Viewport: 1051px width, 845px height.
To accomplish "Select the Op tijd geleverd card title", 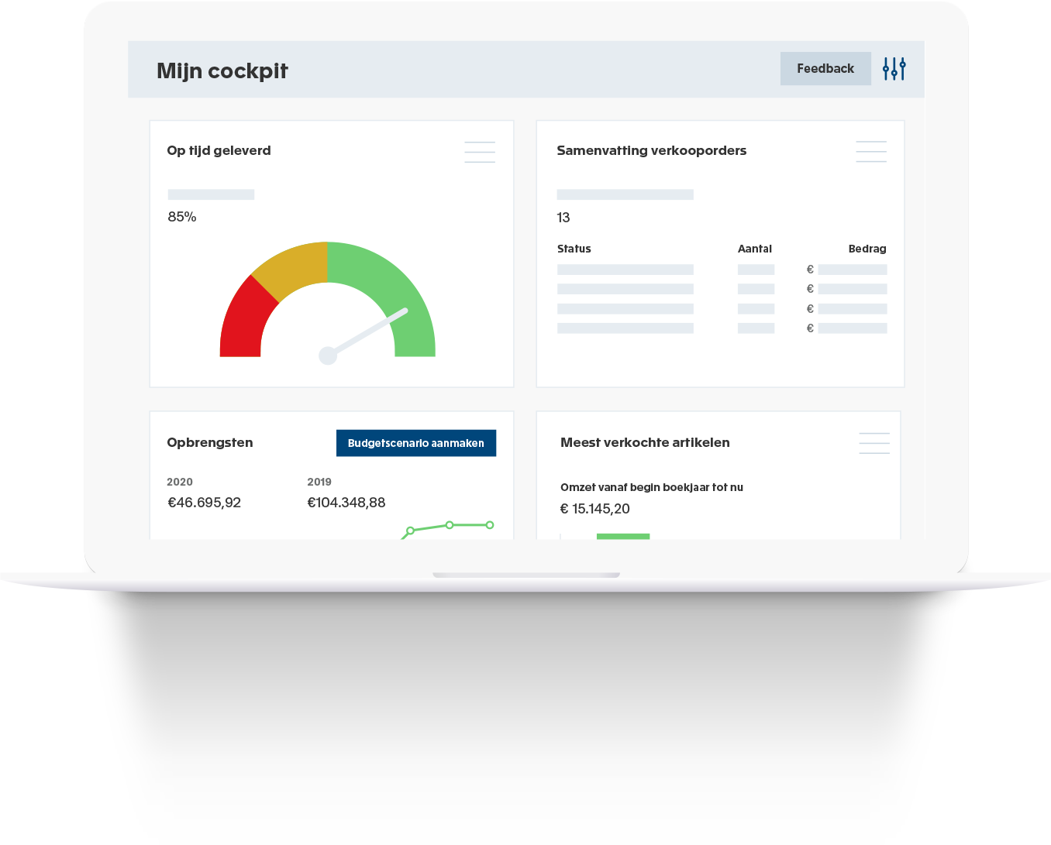I will coord(219,150).
